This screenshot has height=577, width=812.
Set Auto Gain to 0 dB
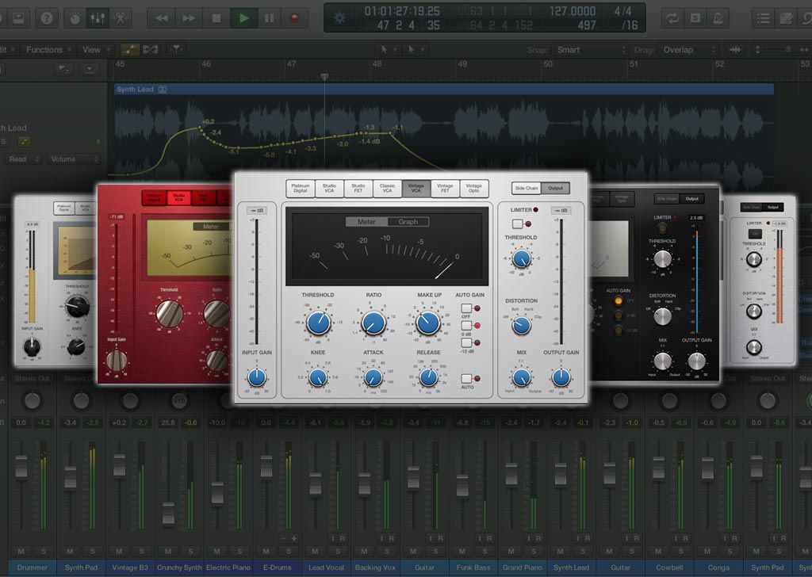coord(466,326)
